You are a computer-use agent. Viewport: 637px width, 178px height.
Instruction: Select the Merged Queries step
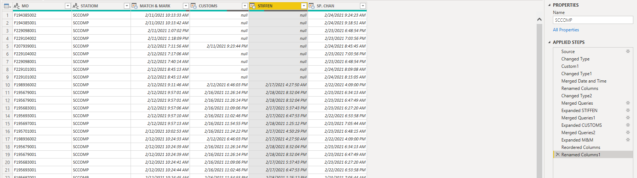(593, 103)
